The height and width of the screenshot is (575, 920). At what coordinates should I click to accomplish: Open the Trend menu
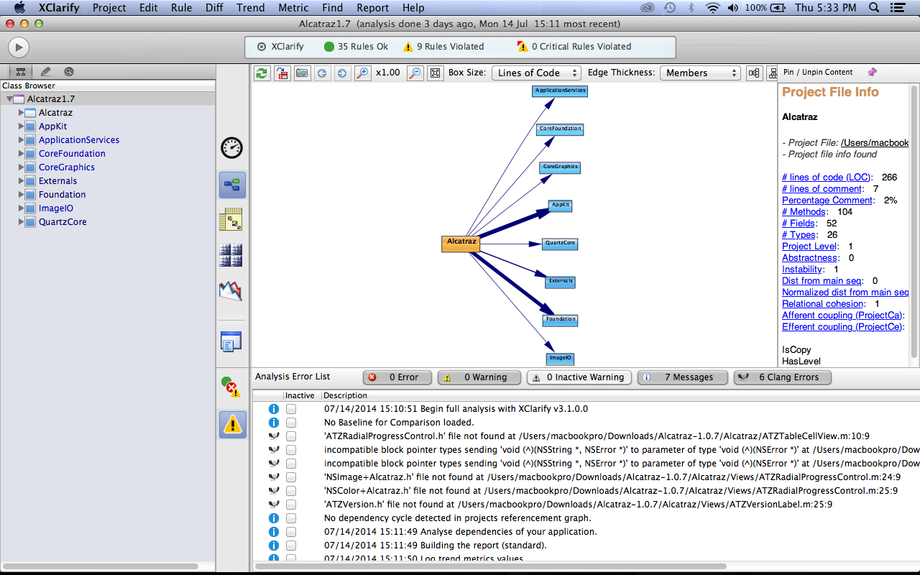(250, 8)
